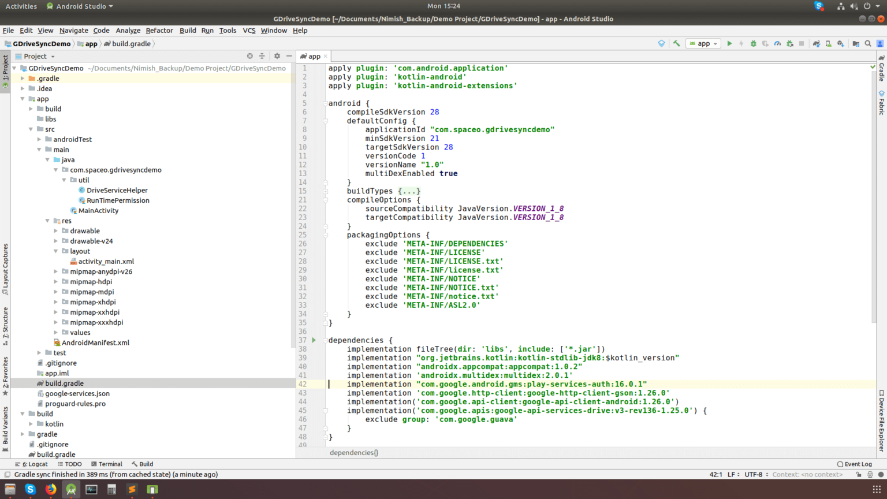Image resolution: width=887 pixels, height=499 pixels.
Task: Click the UTF-8 encoding selector
Action: (754, 475)
